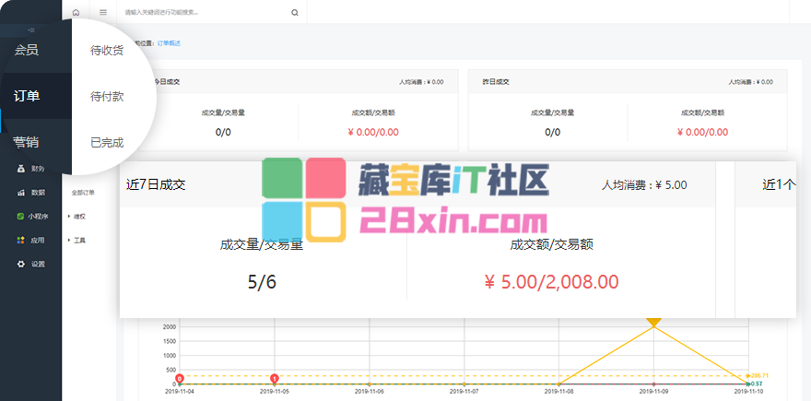Click the money bag icon beside 财务
The height and width of the screenshot is (401, 811).
20,168
